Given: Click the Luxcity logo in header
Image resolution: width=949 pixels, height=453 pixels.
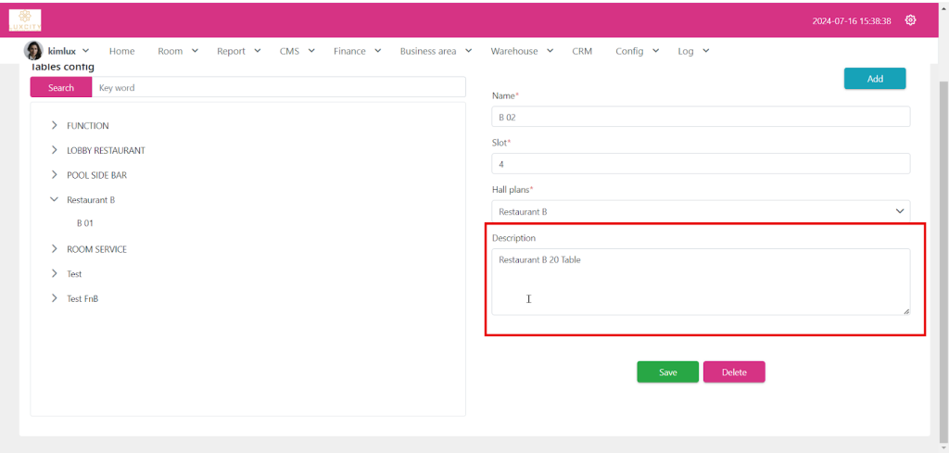Looking at the screenshot, I should click(x=25, y=19).
